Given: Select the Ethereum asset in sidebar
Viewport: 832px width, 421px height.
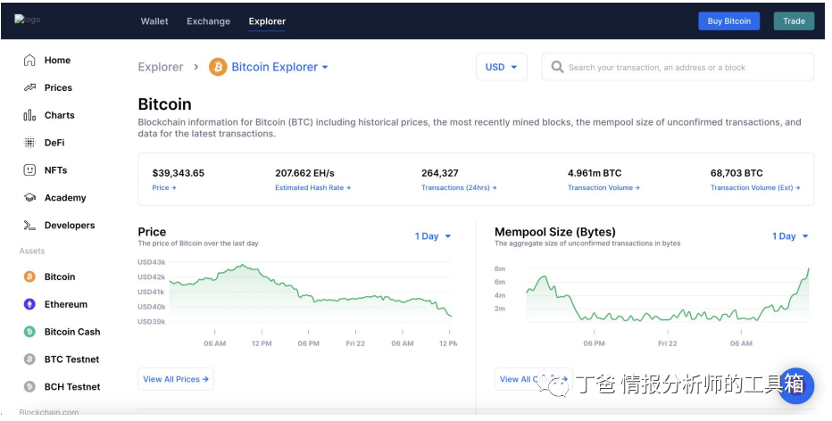Looking at the screenshot, I should (66, 304).
